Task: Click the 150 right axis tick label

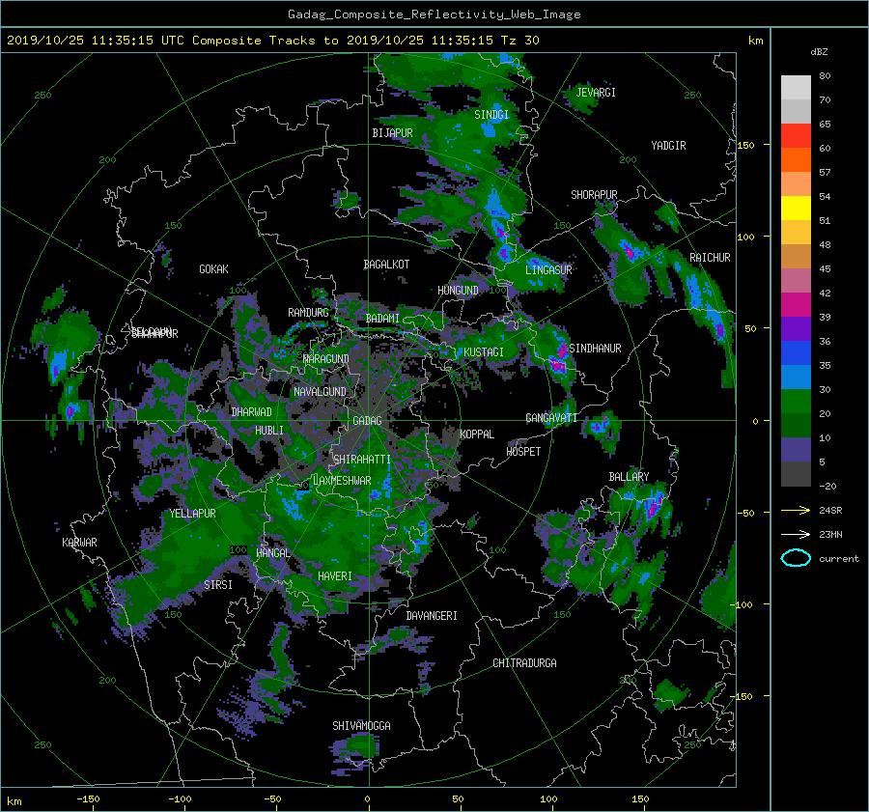Action: [745, 145]
